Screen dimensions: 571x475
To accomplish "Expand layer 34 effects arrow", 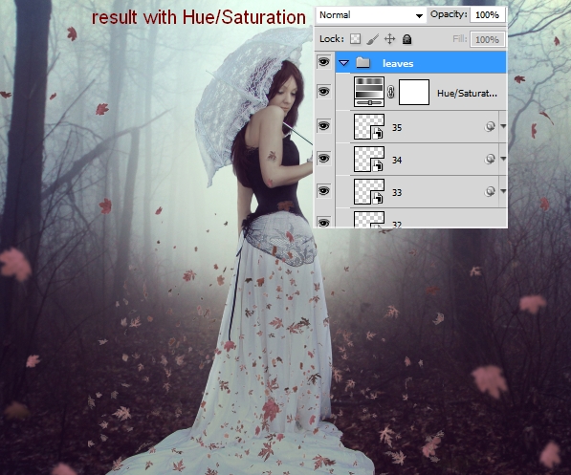I will click(x=503, y=159).
